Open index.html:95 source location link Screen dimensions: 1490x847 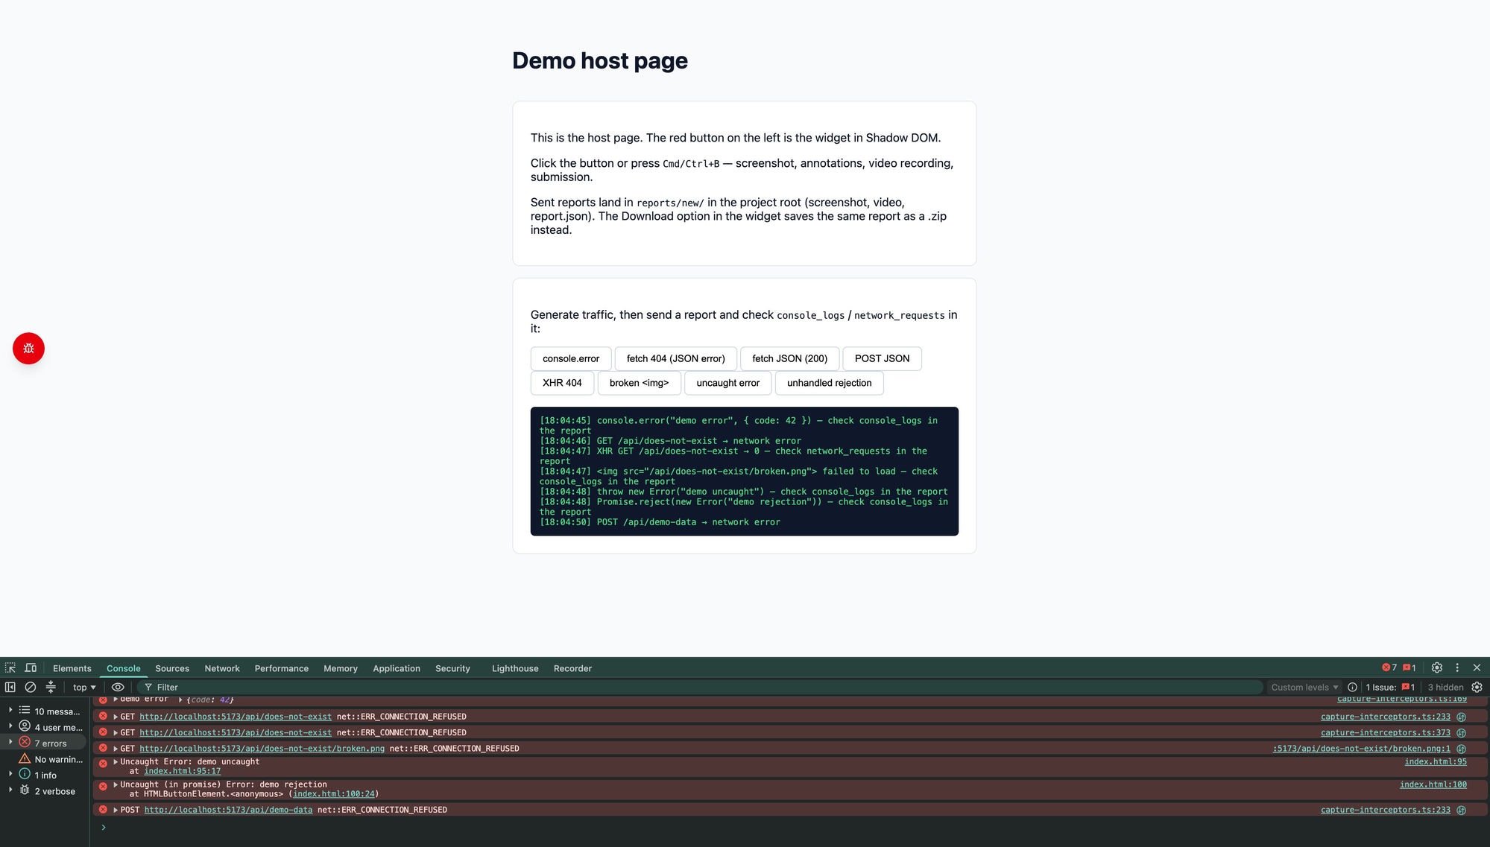(x=1435, y=762)
